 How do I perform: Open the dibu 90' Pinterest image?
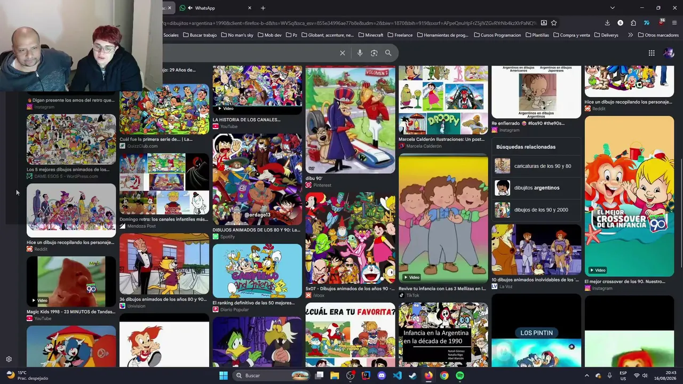point(350,119)
